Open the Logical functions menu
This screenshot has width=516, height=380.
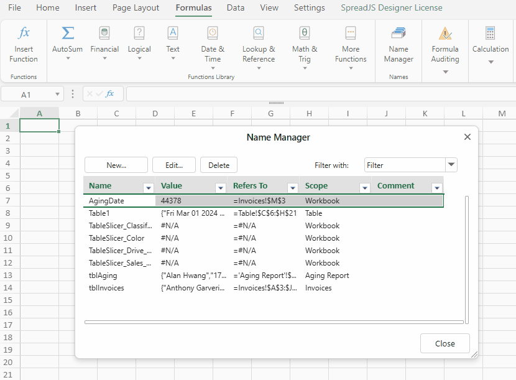pos(139,43)
